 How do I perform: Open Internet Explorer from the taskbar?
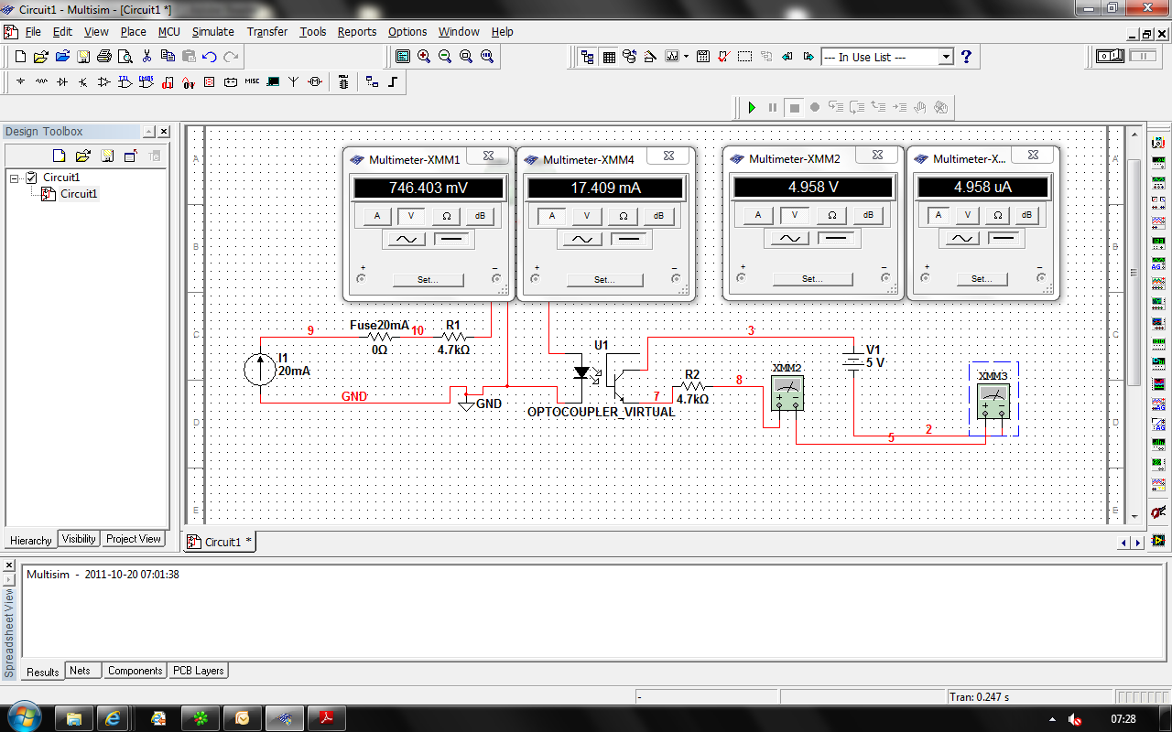(113, 718)
